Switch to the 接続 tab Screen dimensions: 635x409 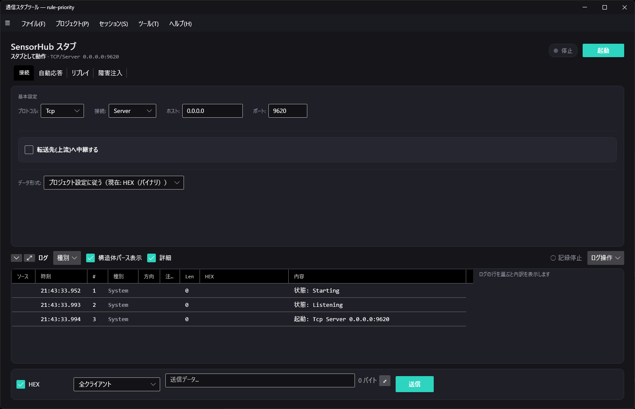pyautogui.click(x=24, y=73)
